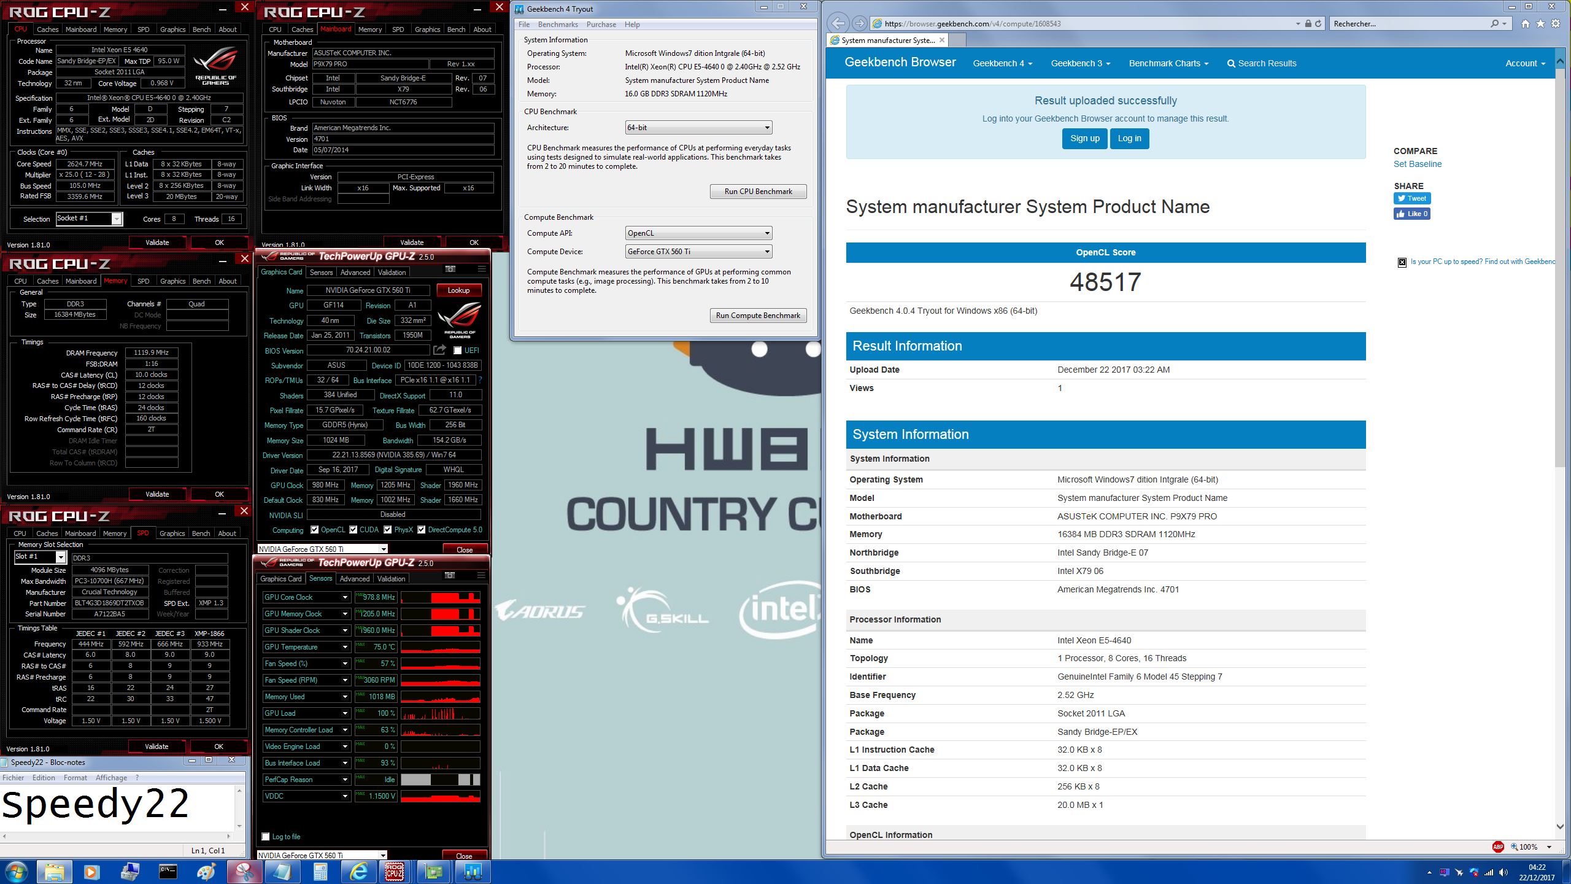Open the Architecture 64-bit dropdown

pyautogui.click(x=698, y=128)
